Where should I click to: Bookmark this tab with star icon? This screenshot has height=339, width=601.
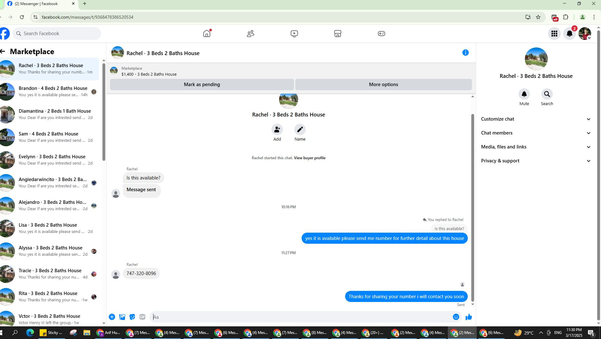(x=538, y=17)
